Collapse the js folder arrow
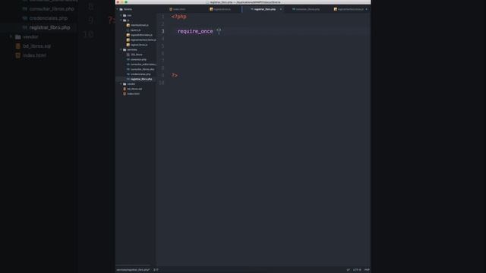The height and width of the screenshot is (273, 486). 121,20
